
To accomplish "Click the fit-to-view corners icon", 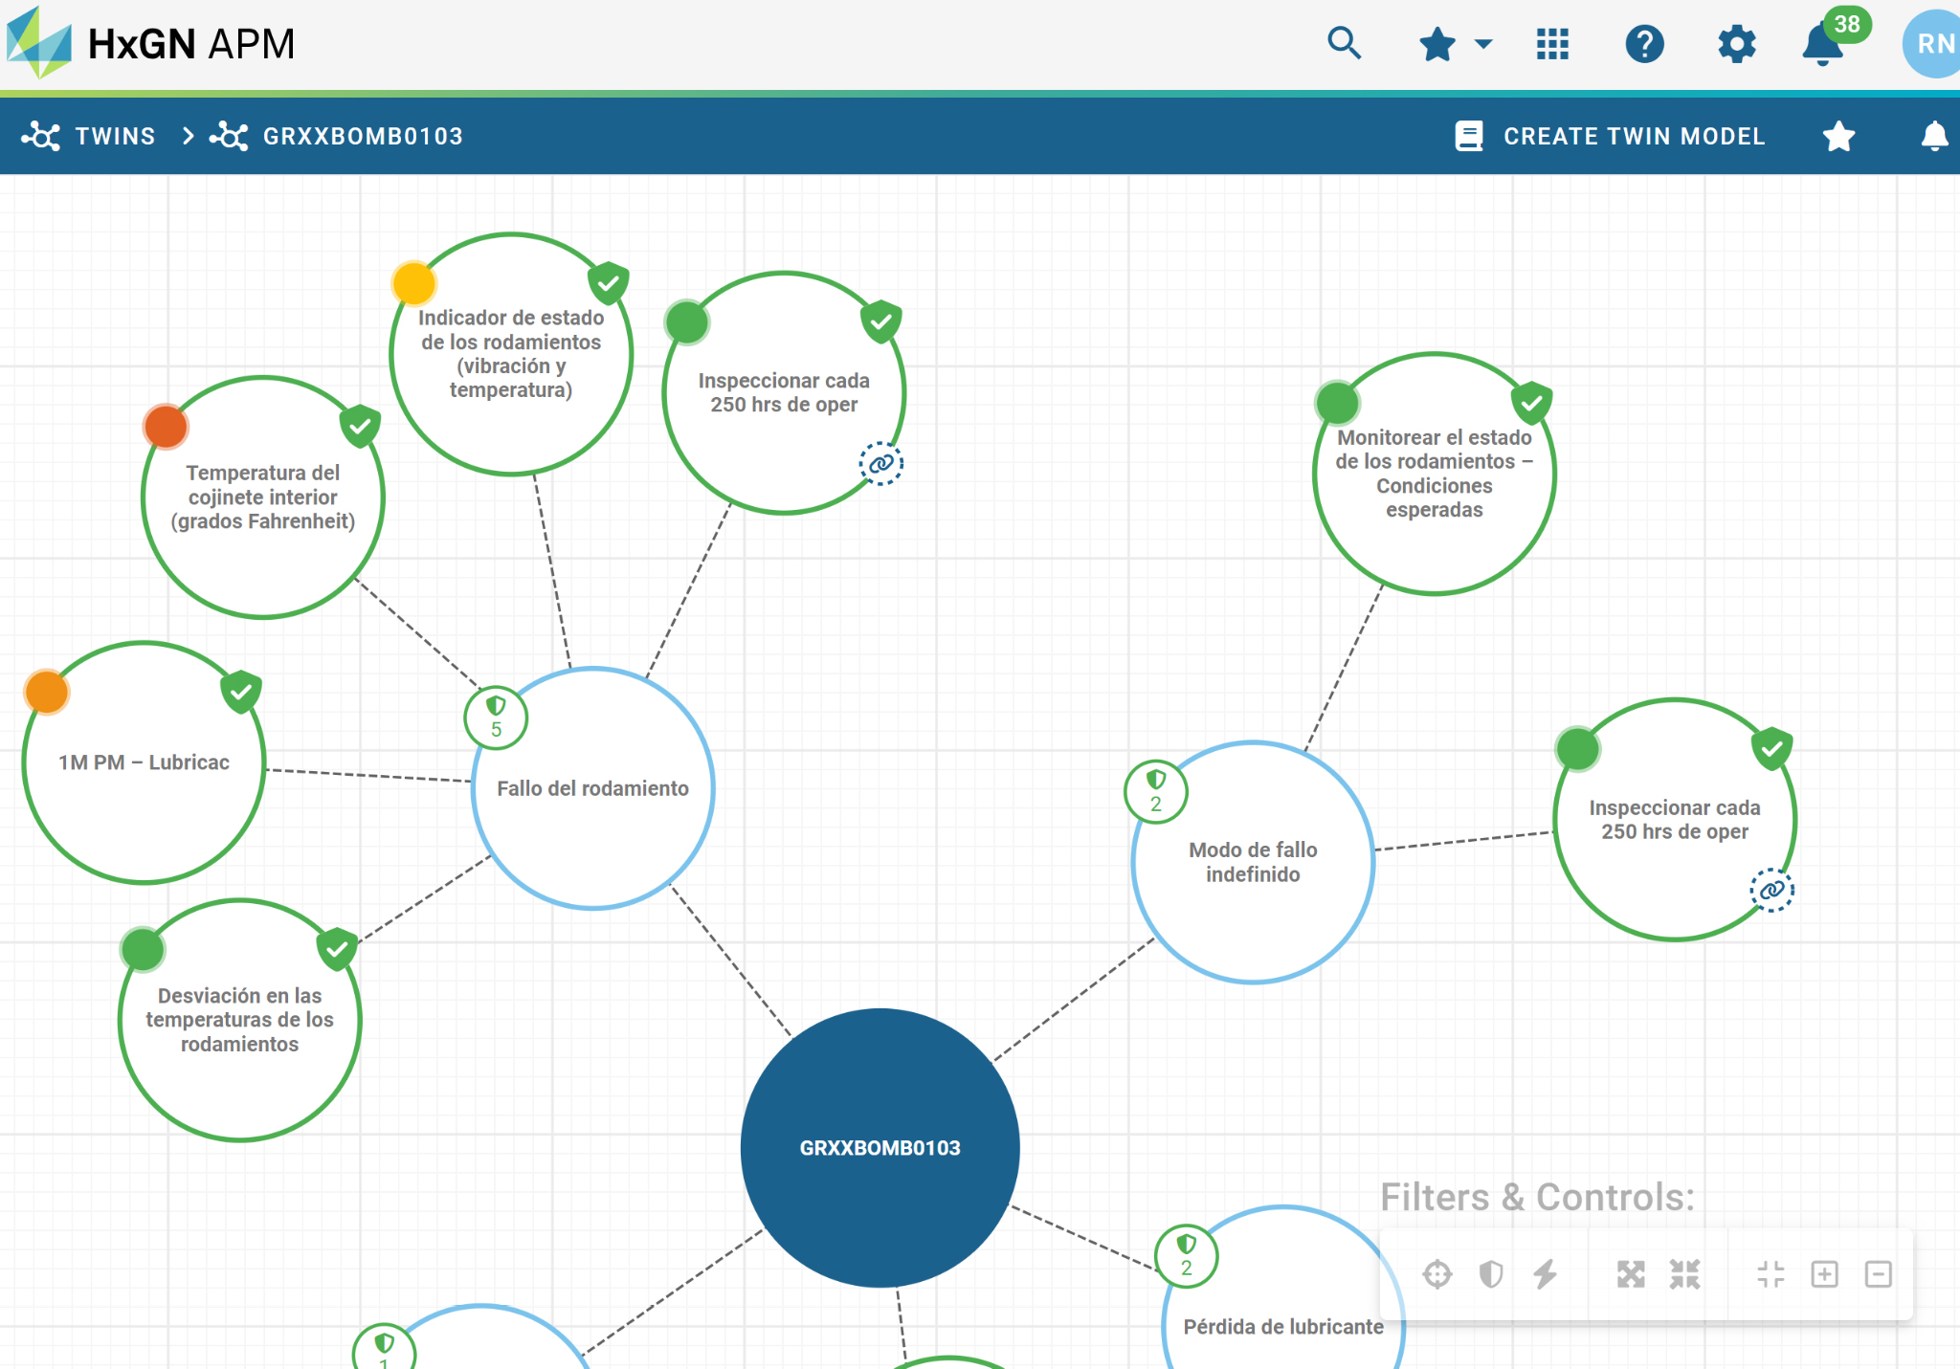I will tap(1771, 1274).
